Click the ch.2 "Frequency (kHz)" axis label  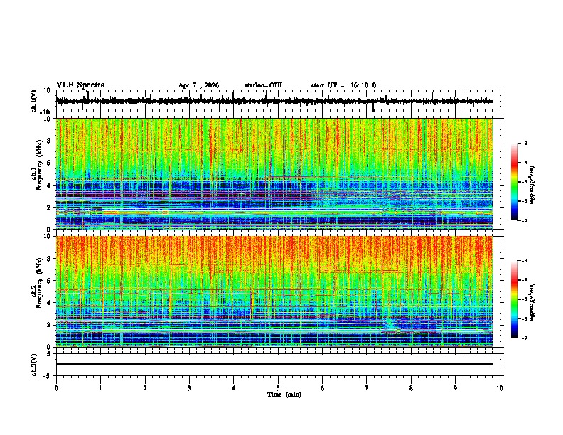[x=39, y=282]
